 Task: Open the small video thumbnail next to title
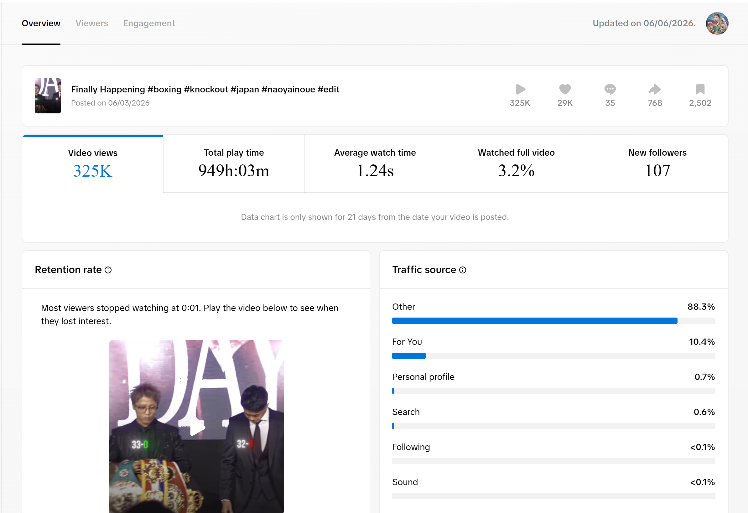click(x=48, y=96)
